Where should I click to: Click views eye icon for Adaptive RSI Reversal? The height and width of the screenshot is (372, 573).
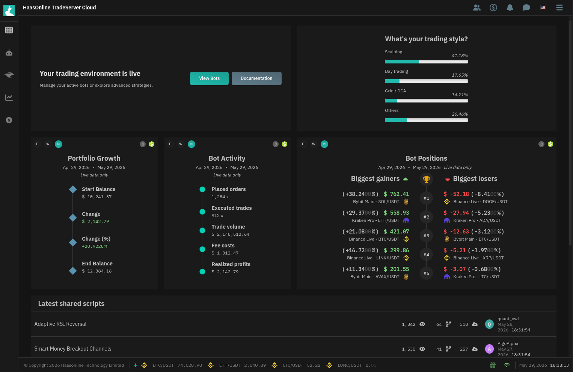coord(422,324)
